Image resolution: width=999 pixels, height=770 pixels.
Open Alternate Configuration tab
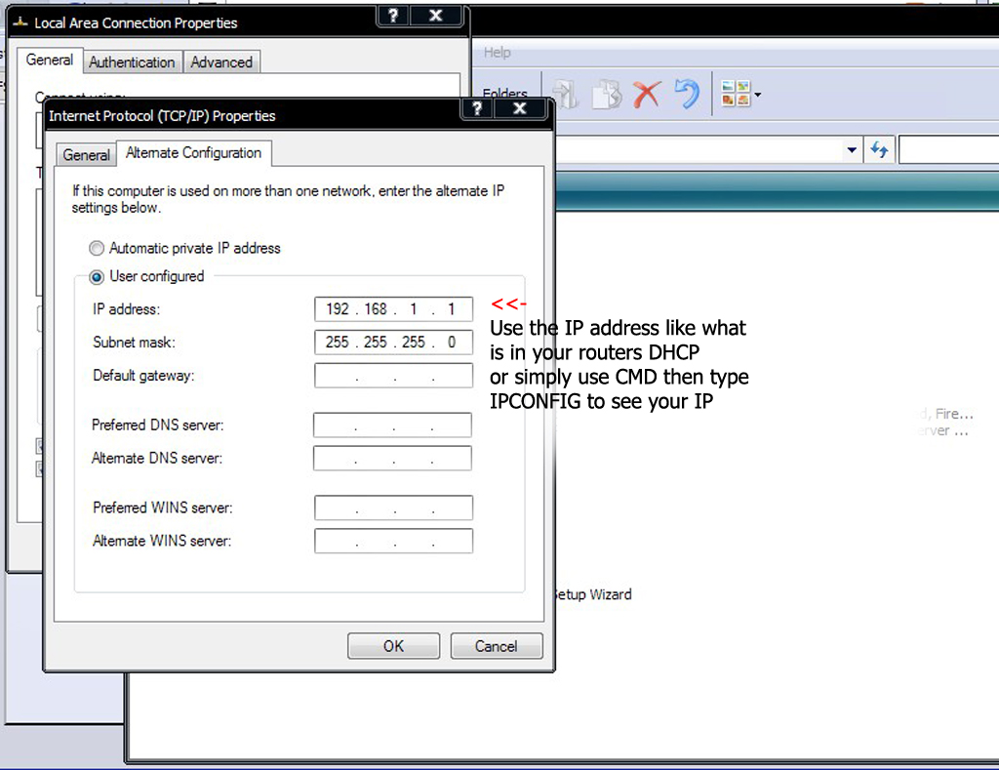pos(194,153)
